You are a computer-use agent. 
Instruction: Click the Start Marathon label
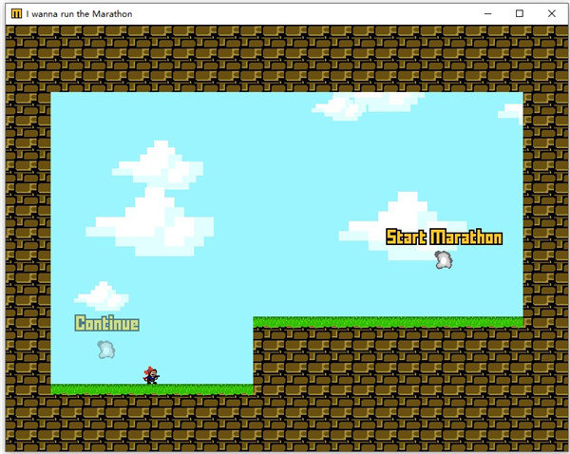445,237
